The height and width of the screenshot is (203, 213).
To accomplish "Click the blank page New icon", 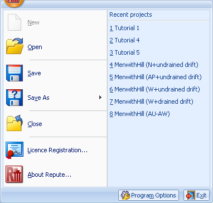I will pyautogui.click(x=14, y=22).
